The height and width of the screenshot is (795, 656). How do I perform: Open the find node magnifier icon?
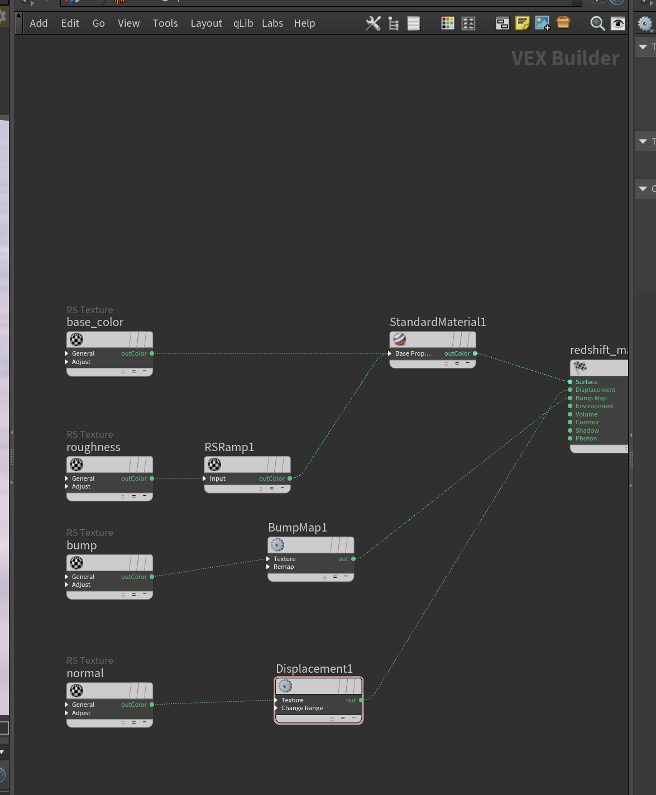pos(597,23)
